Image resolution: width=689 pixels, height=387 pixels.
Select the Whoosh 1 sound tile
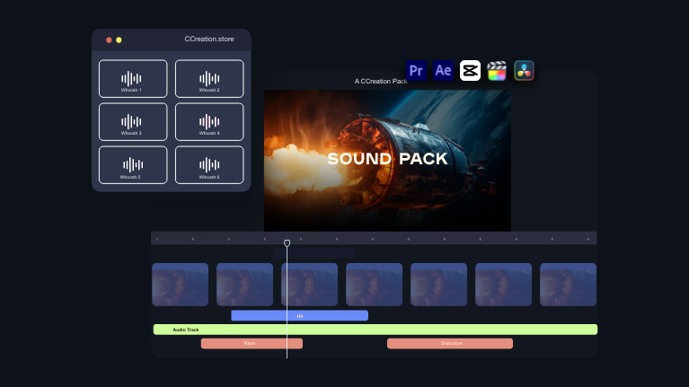tap(133, 78)
